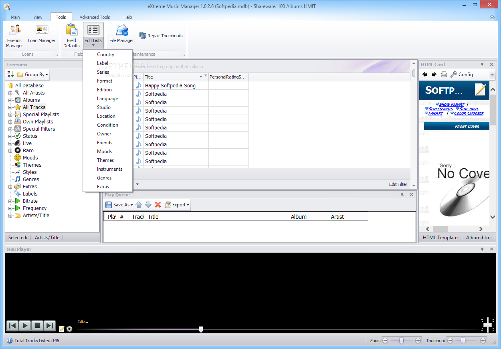The image size is (501, 349).
Task: Open the Save As dropdown in Play Queue
Action: click(x=119, y=205)
